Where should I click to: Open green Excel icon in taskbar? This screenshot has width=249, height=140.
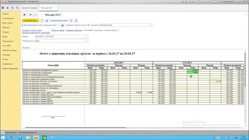44,138
